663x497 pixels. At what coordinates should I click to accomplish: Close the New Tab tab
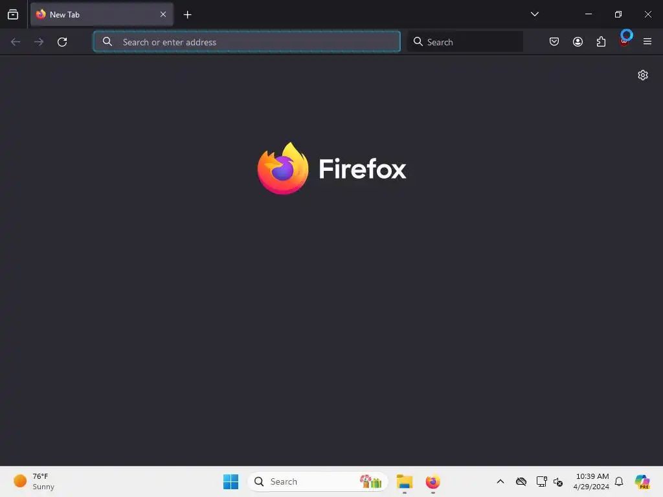coord(163,14)
